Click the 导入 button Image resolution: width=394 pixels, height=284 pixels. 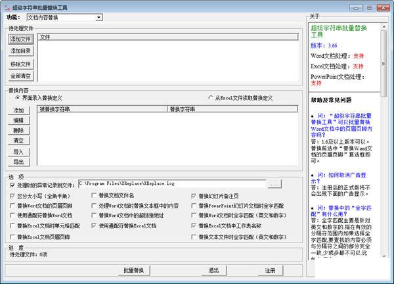click(18, 152)
